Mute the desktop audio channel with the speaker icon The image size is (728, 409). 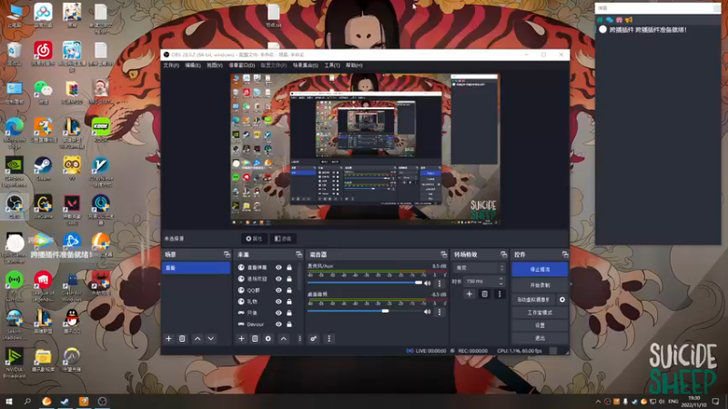point(427,312)
